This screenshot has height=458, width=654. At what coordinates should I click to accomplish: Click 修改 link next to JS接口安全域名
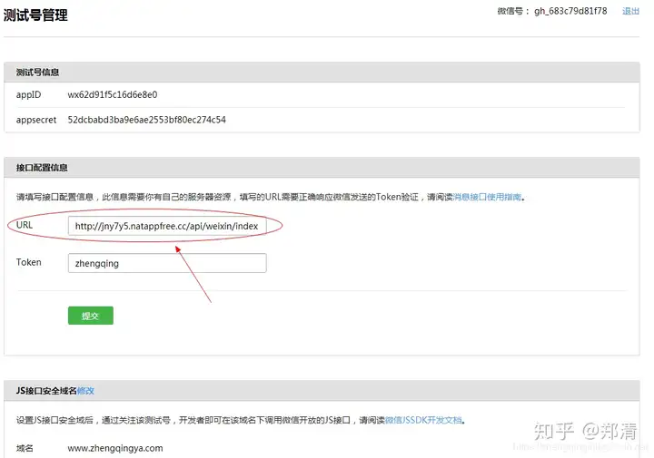85,391
